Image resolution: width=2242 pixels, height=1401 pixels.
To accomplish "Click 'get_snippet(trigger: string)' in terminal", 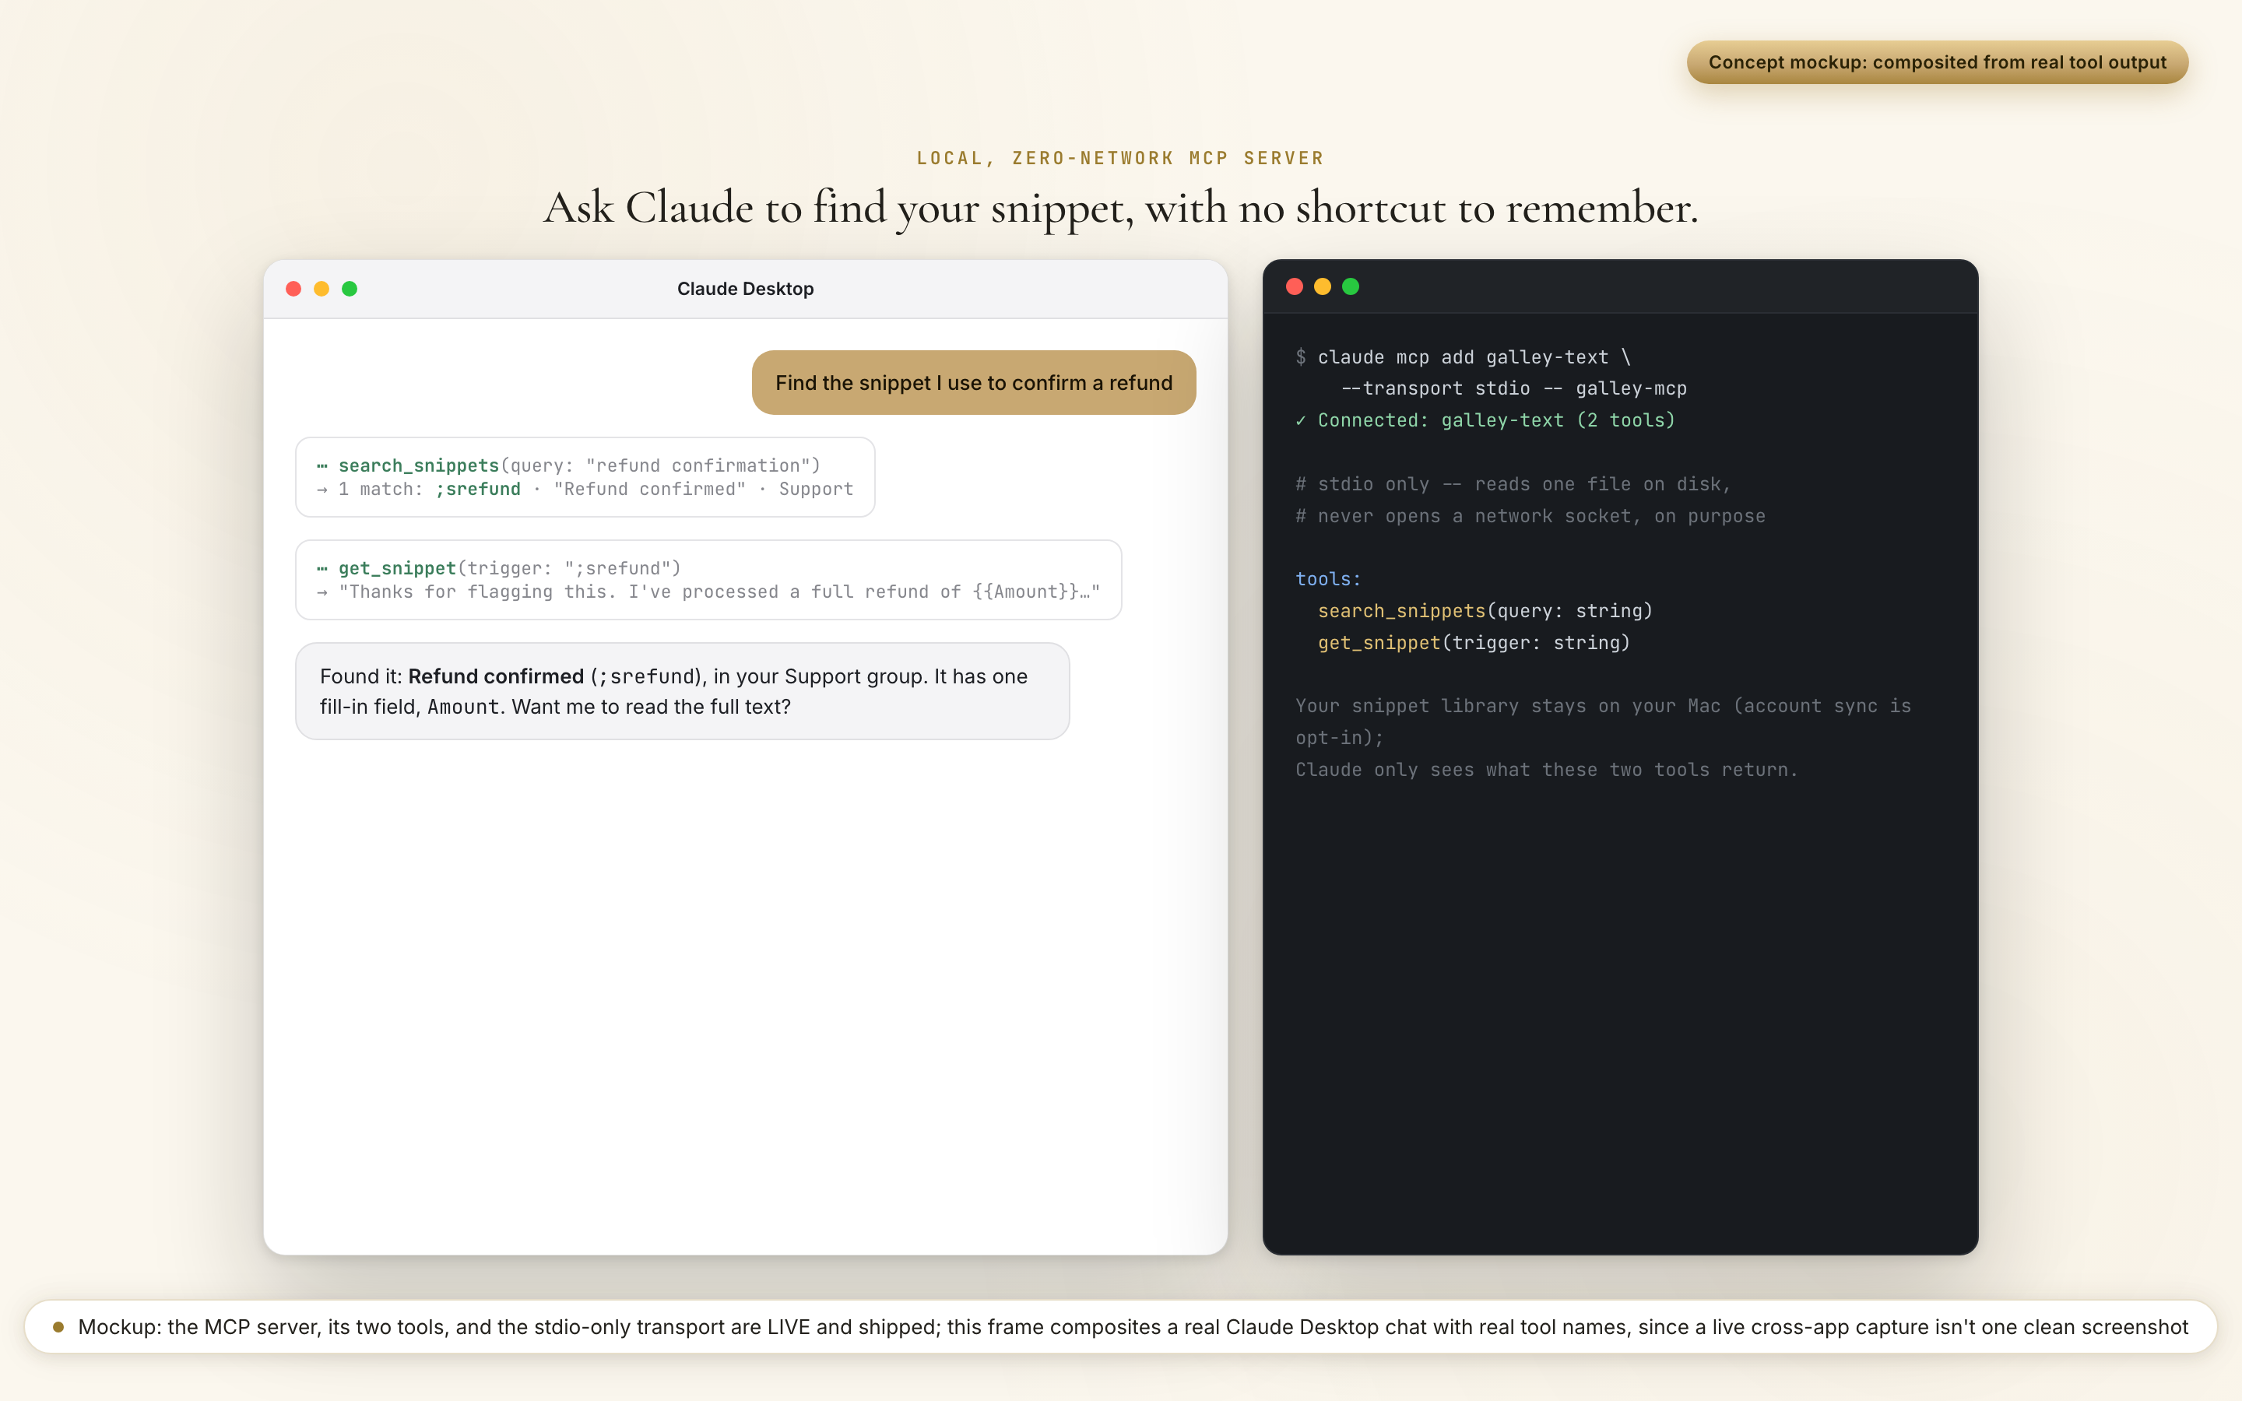I will (x=1474, y=642).
